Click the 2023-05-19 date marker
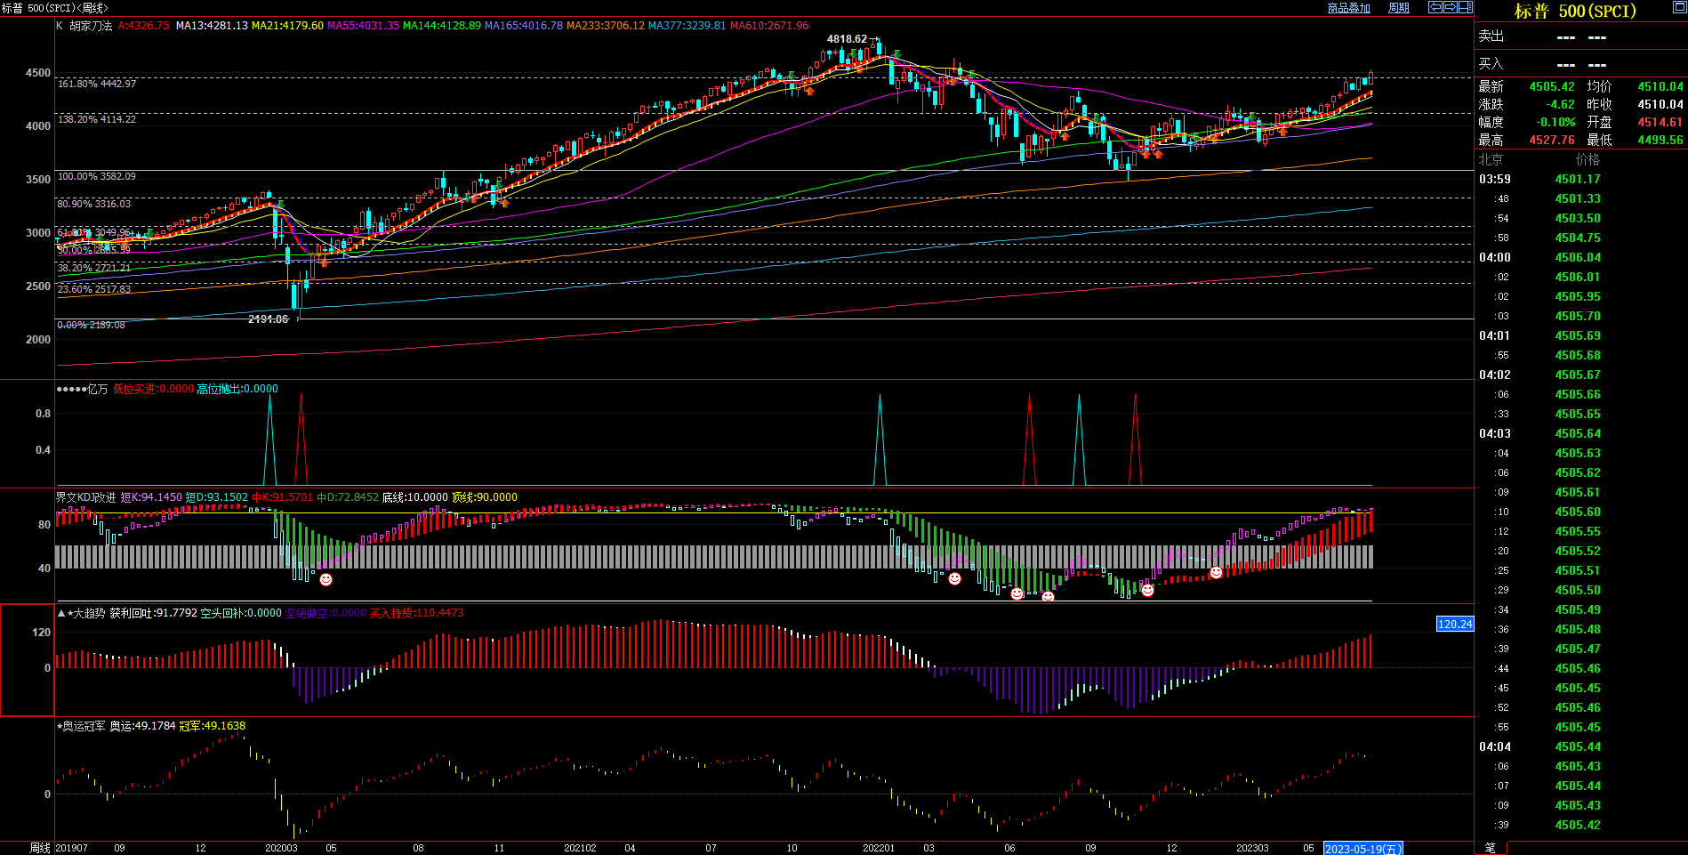The image size is (1688, 855). (1362, 849)
